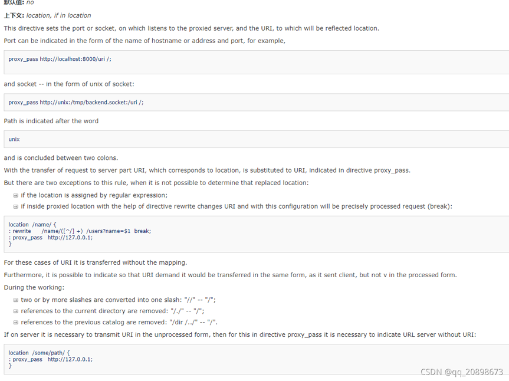Click 'For these cases of URI' sentence
Screen dimensions: 509x381
[x=95, y=263]
